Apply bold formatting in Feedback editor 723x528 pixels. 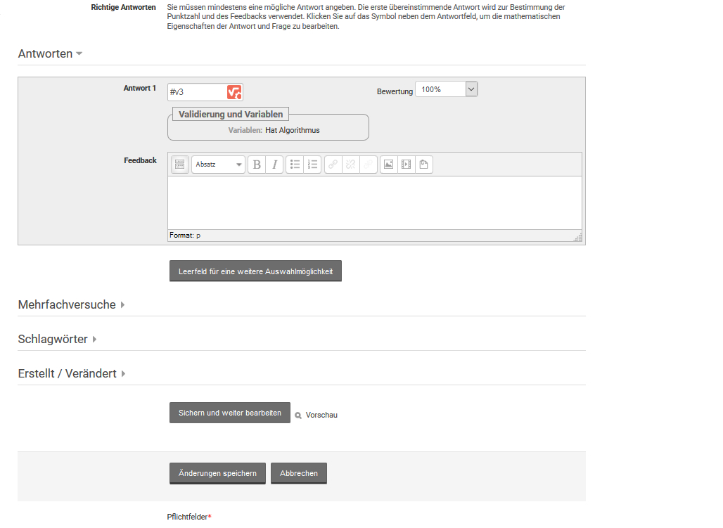tap(257, 165)
